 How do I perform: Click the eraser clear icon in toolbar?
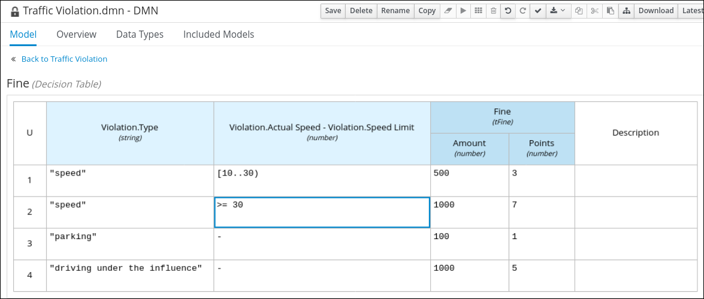(448, 11)
